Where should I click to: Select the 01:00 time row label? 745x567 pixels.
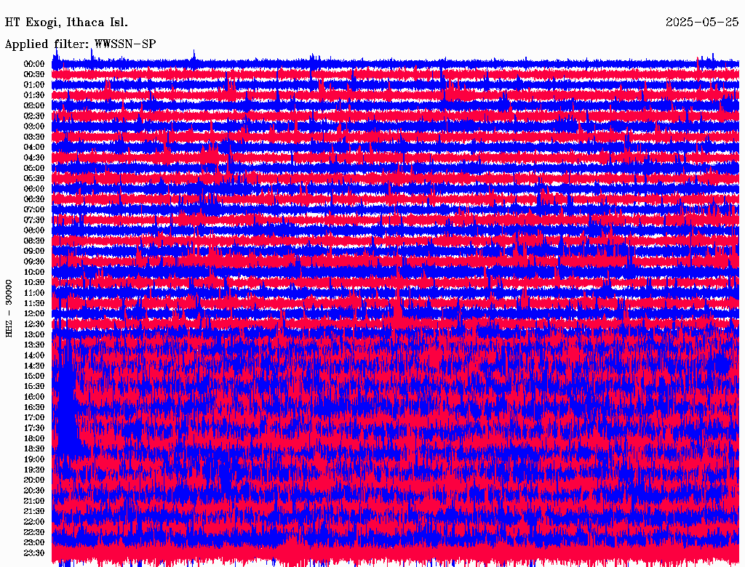34,85
